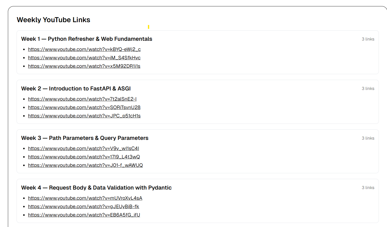Open the J01-f_wAWUQ YouTube link
Screen dimensions: 387x227
(85, 165)
